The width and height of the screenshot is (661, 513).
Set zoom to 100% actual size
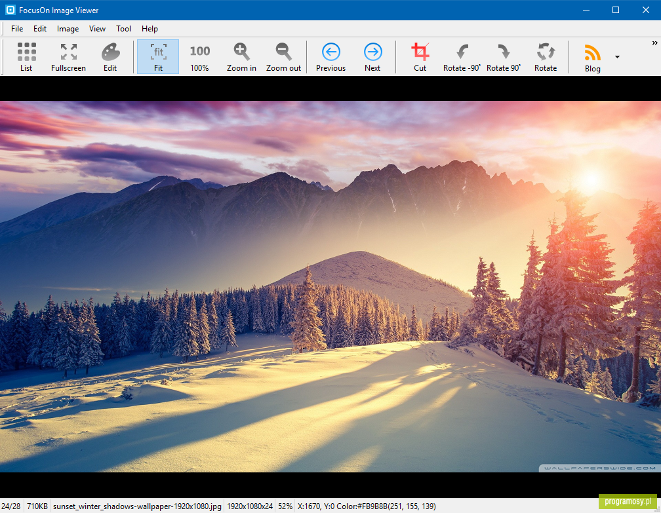[199, 57]
